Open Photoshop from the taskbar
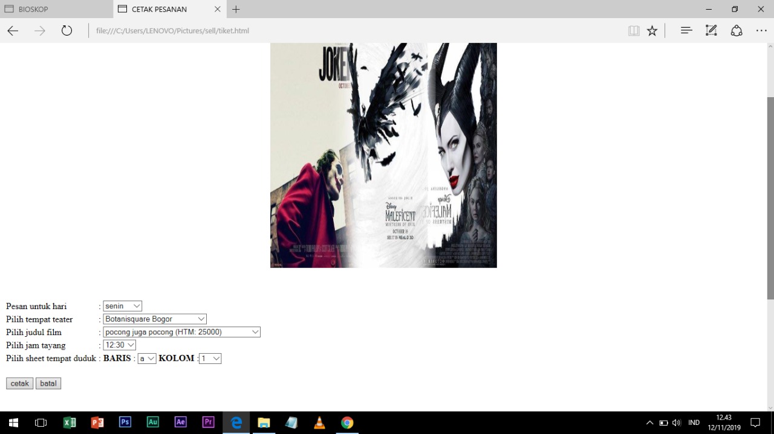This screenshot has height=434, width=774. click(125, 423)
